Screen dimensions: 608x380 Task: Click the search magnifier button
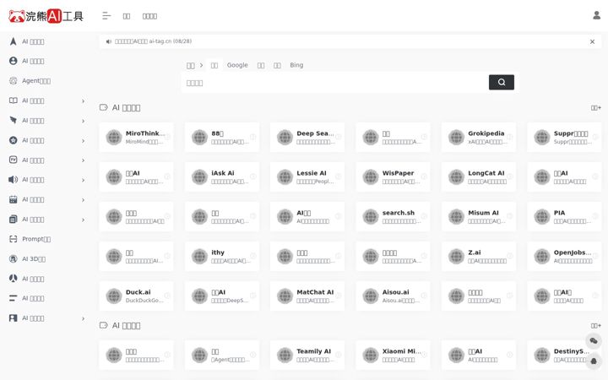pos(502,82)
